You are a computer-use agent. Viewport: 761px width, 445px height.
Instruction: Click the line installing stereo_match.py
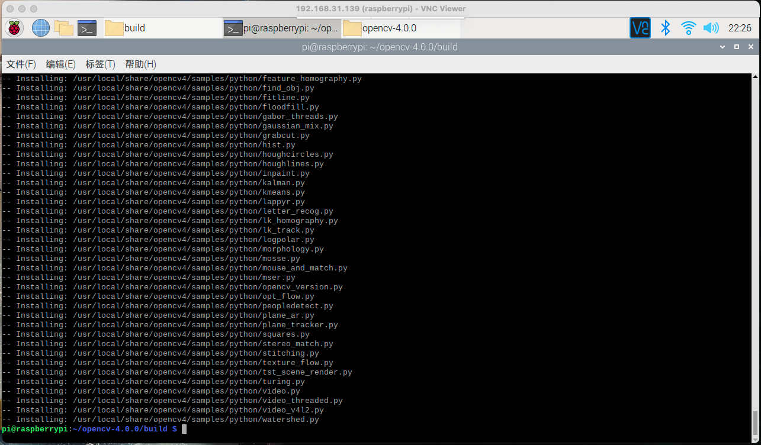[x=168, y=344]
